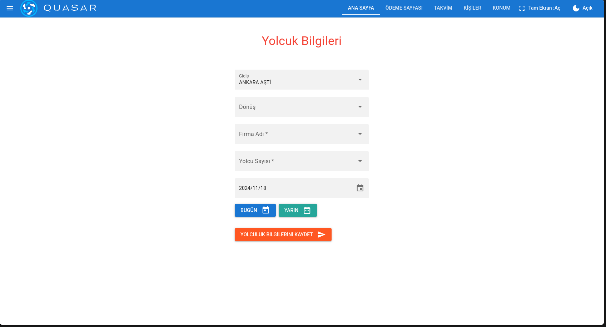The width and height of the screenshot is (606, 327).
Task: Click the BUGÜN button
Action: tap(255, 210)
